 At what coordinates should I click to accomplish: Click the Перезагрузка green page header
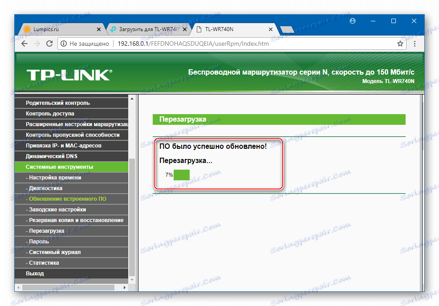(x=279, y=119)
